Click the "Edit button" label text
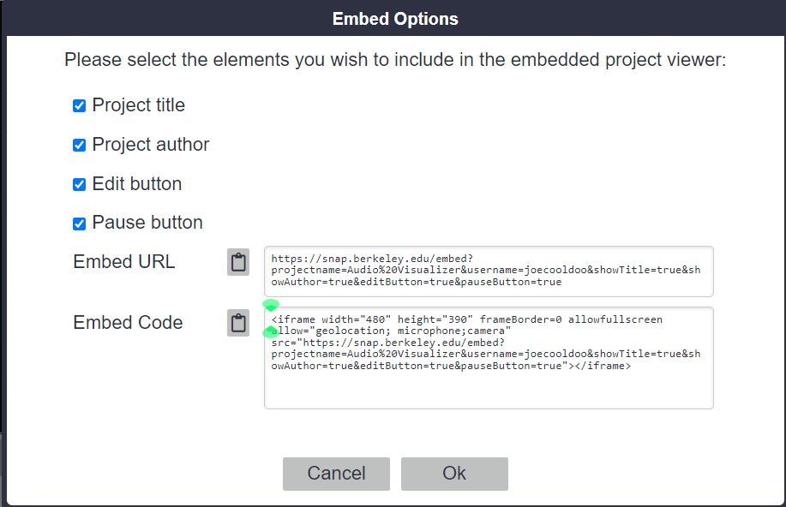Image resolution: width=786 pixels, height=507 pixels. pyautogui.click(x=136, y=183)
